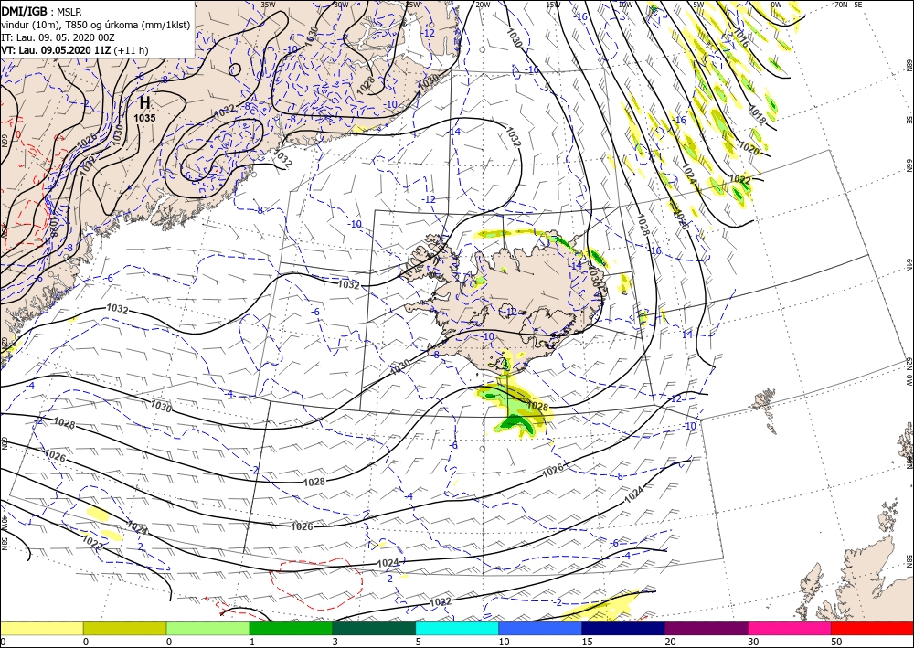Image resolution: width=914 pixels, height=648 pixels.
Task: Click legend scale value '50'
Action: tap(836, 642)
